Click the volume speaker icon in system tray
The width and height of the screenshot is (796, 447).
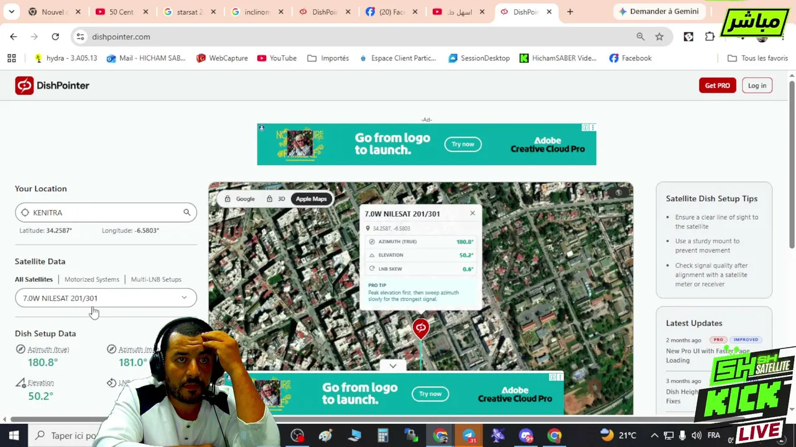pos(696,435)
